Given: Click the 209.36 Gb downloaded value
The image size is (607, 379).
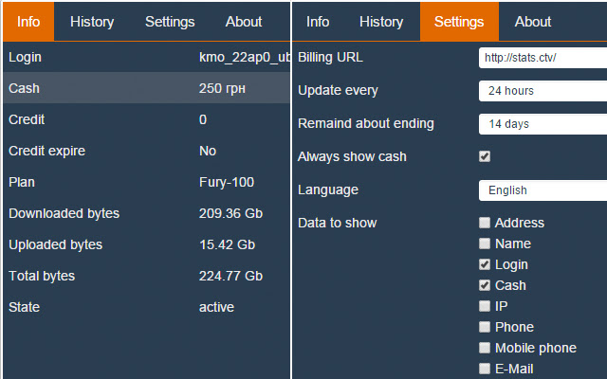Looking at the screenshot, I should (x=230, y=213).
